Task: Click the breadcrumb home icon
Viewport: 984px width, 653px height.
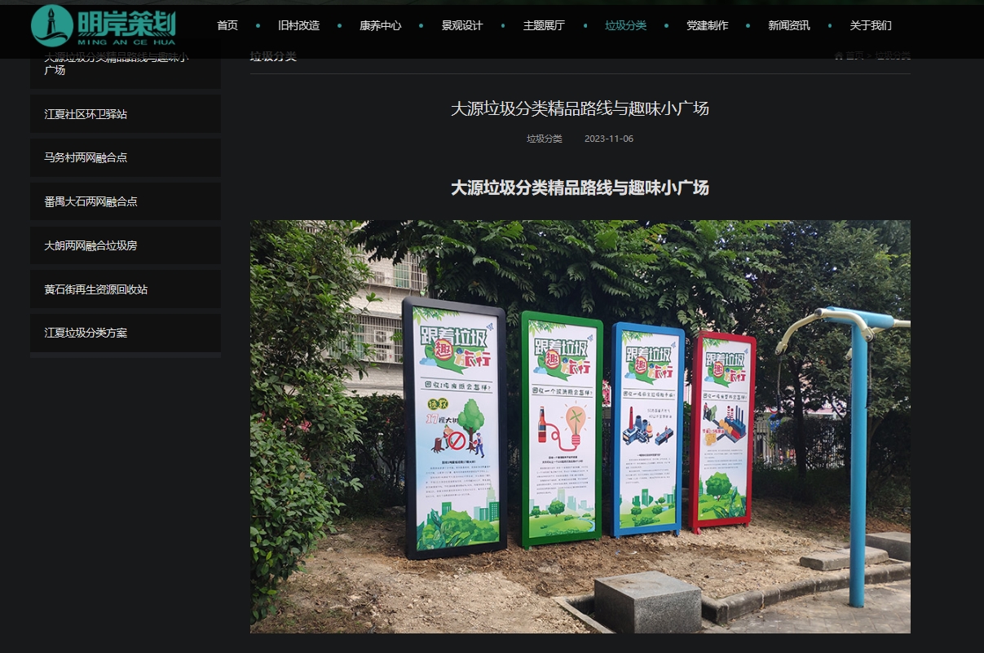Action: tap(839, 55)
